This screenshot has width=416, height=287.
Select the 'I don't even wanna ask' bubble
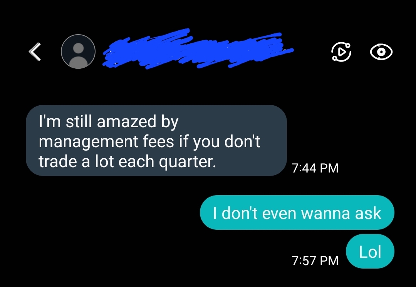coord(297,213)
